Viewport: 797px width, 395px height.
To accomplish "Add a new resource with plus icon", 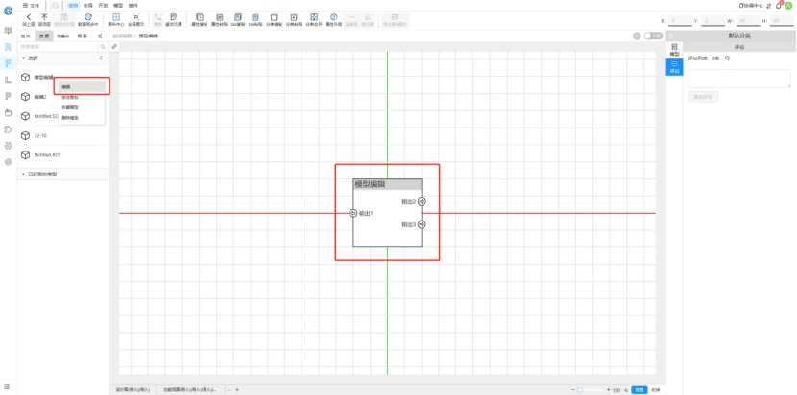I will [x=101, y=58].
